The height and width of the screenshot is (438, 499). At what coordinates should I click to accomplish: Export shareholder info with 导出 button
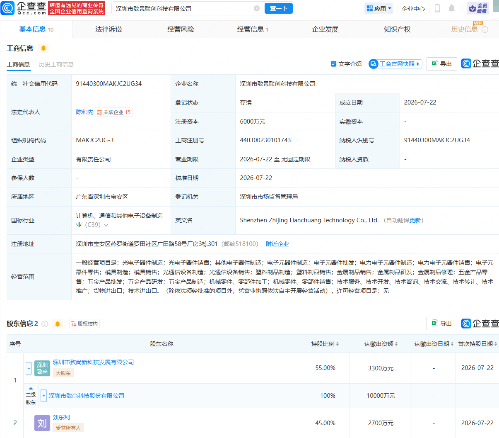tap(442, 324)
